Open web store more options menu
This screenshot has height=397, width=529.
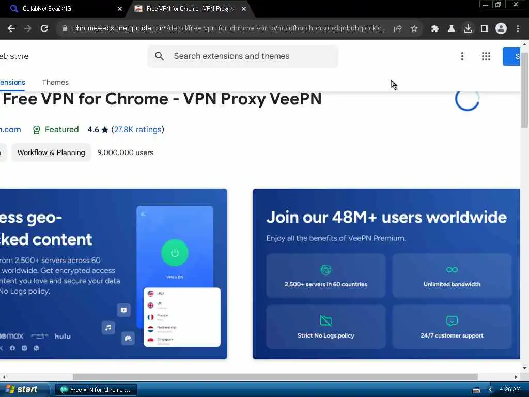click(462, 56)
